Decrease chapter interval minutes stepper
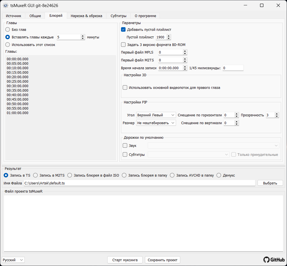This screenshot has height=266, width=287. tap(83, 38)
